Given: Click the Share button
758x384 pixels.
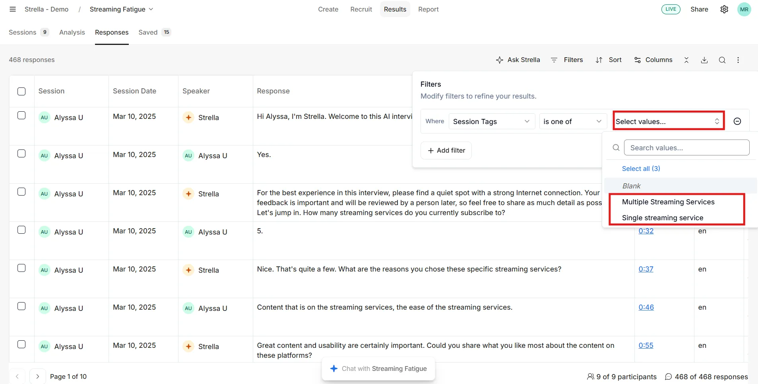Looking at the screenshot, I should tap(699, 9).
